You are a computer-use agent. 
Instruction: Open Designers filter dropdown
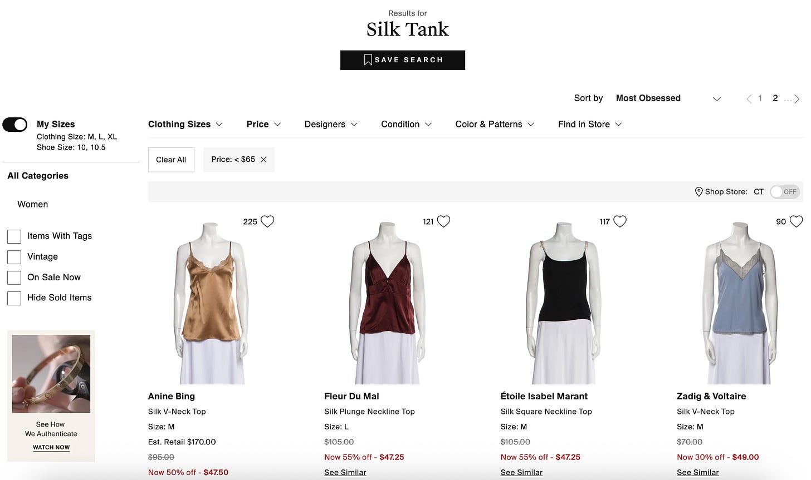pos(331,125)
